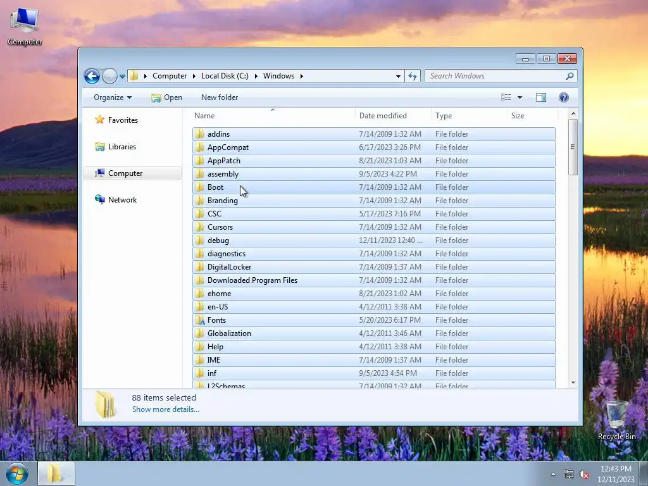Screen dimensions: 648x486
Task: Refresh the Windows folder view
Action: point(413,76)
